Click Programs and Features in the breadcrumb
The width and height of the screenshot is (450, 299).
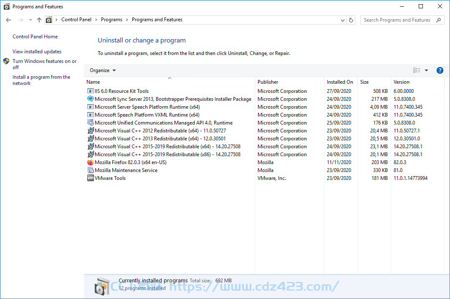click(157, 20)
